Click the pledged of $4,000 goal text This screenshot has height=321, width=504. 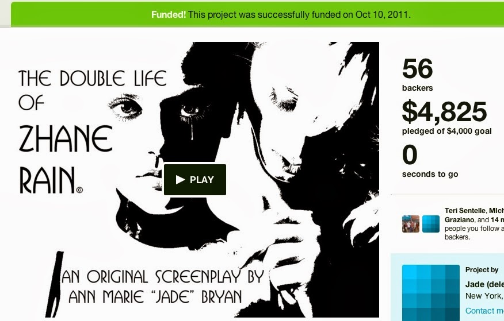[447, 131]
